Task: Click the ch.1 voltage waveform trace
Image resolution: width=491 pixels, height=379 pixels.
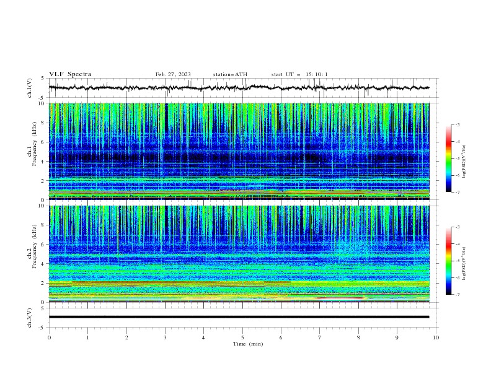Action: 239,88
